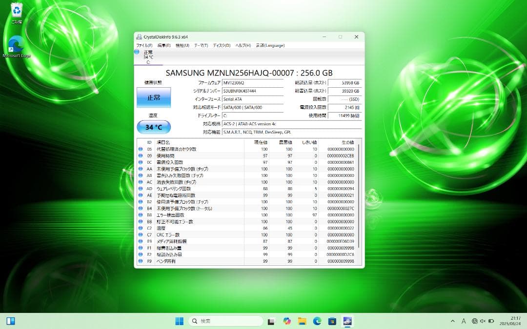527x329 pixels.
Task: Click the volume icon in the system tray
Action: 483,321
